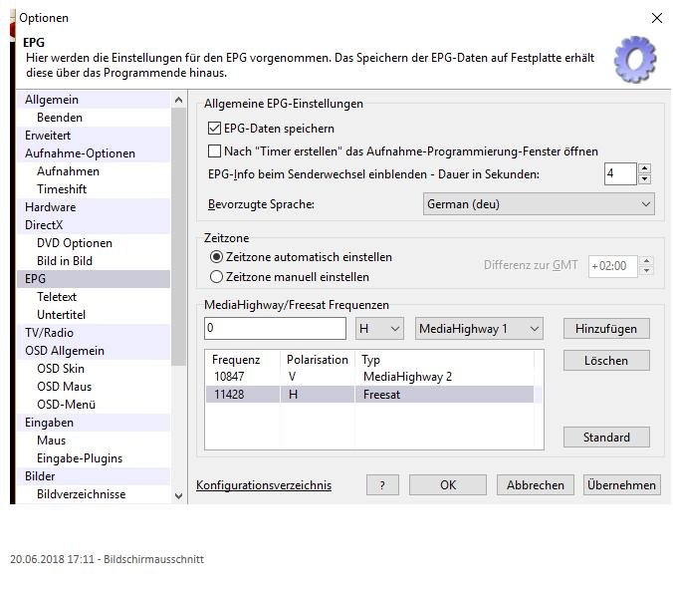Increase EPG-Info duration with up arrow
Viewport: 673px width, 593px height.
(645, 168)
